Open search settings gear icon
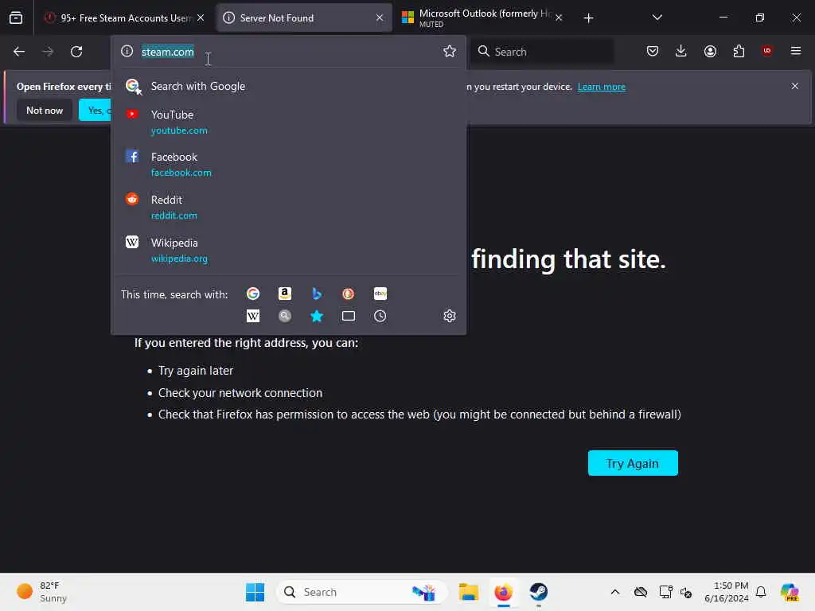The image size is (815, 611). pyautogui.click(x=450, y=316)
